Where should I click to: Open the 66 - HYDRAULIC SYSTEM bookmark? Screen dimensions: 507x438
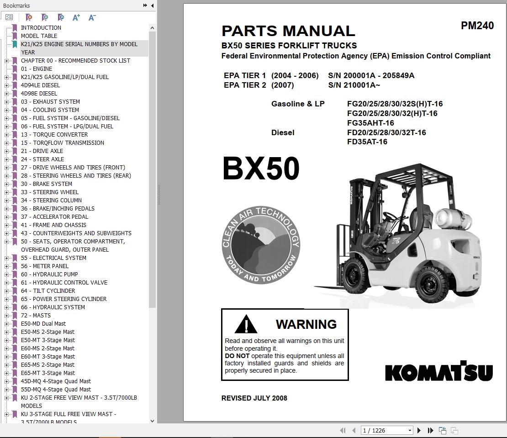click(53, 307)
